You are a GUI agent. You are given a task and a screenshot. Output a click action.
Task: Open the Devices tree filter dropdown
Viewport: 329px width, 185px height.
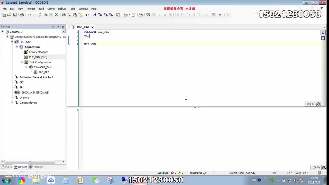64,31
